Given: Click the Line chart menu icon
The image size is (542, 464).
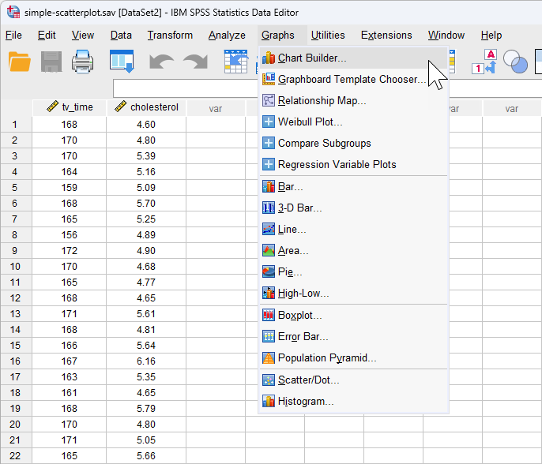Looking at the screenshot, I should pos(269,229).
